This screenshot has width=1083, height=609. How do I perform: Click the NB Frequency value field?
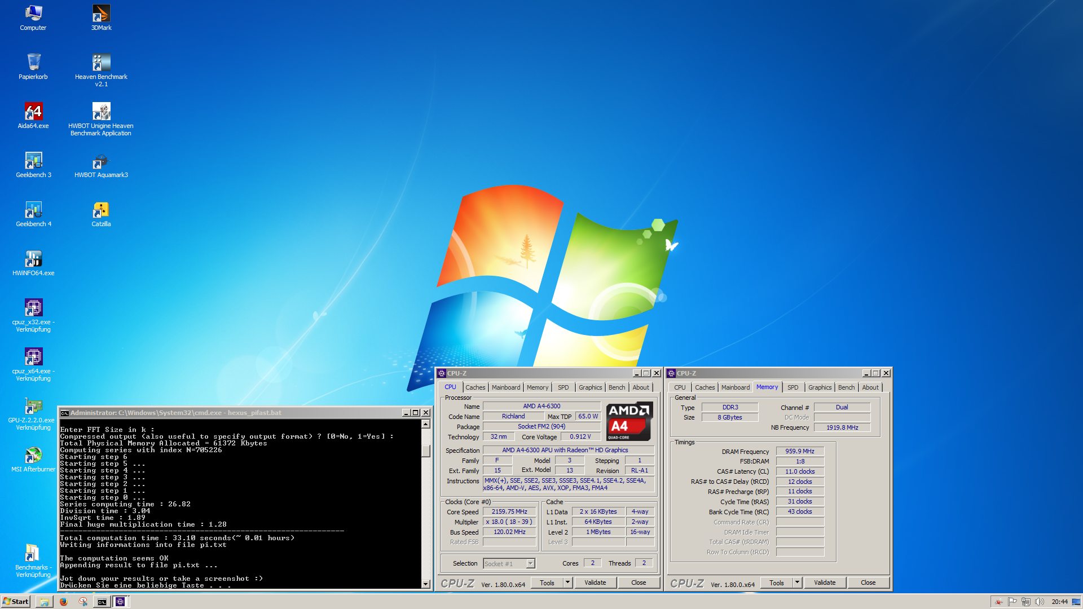click(x=842, y=428)
